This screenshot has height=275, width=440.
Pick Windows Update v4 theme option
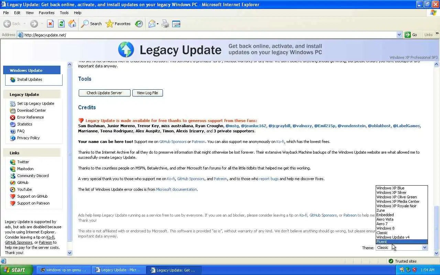click(402, 237)
